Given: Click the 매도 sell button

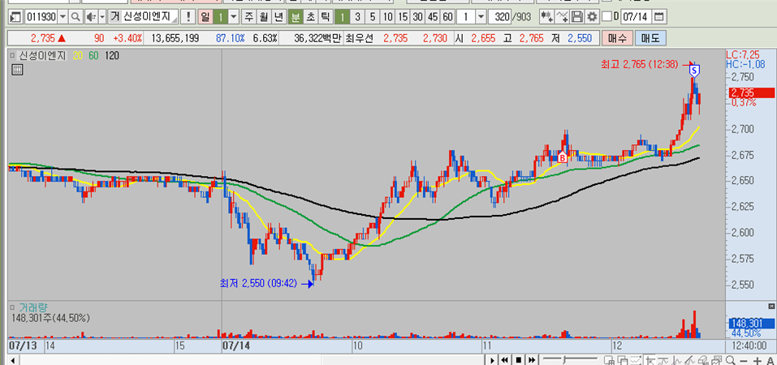Looking at the screenshot, I should pos(650,37).
